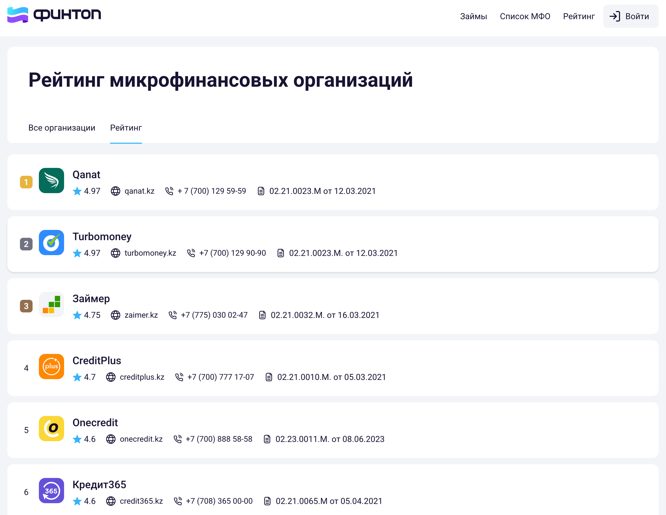Switch to the Все организации tab
The image size is (666, 515).
coord(62,127)
